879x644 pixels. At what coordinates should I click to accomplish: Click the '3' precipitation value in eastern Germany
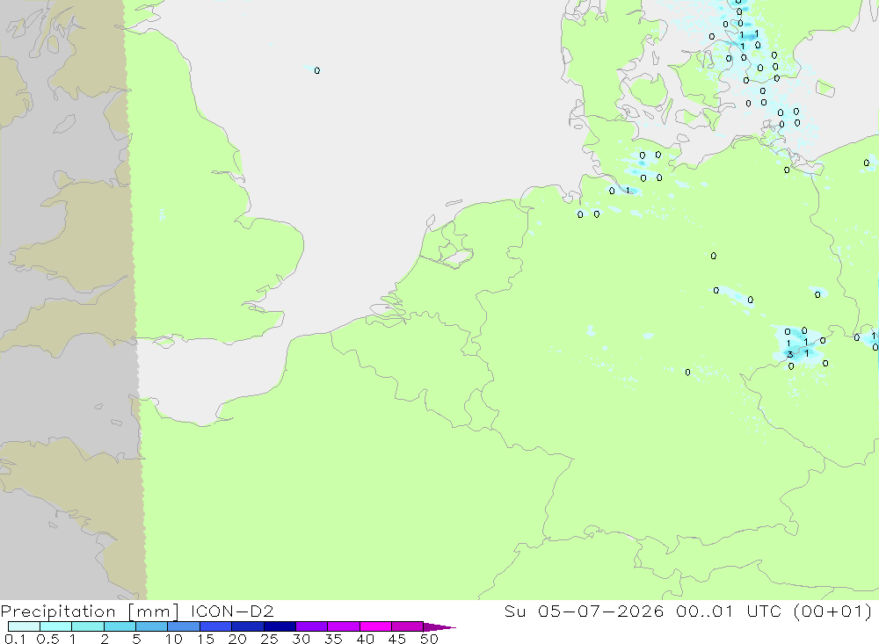click(790, 354)
